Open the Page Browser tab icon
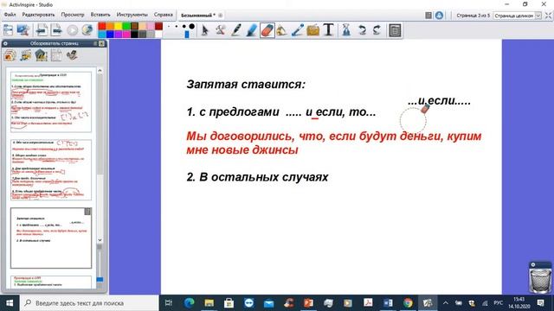554x311 pixels. [10, 55]
